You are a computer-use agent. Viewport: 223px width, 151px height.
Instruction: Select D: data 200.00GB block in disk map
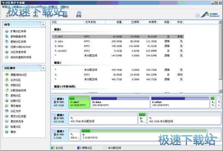point(120,102)
